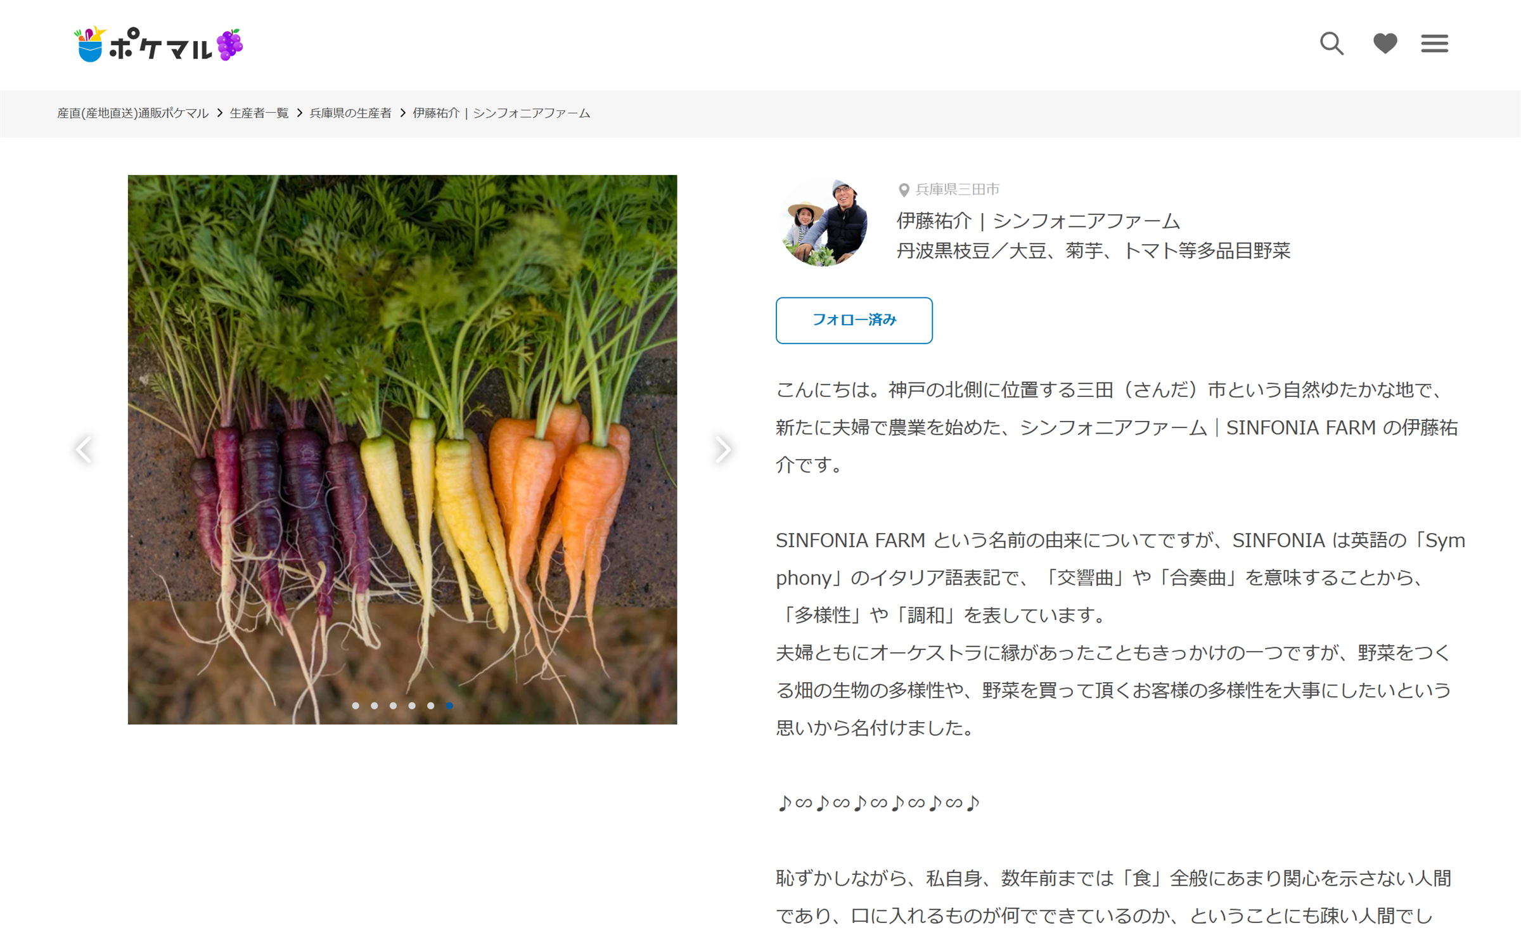Select the fourth carousel dot
This screenshot has width=1521, height=937.
click(412, 706)
